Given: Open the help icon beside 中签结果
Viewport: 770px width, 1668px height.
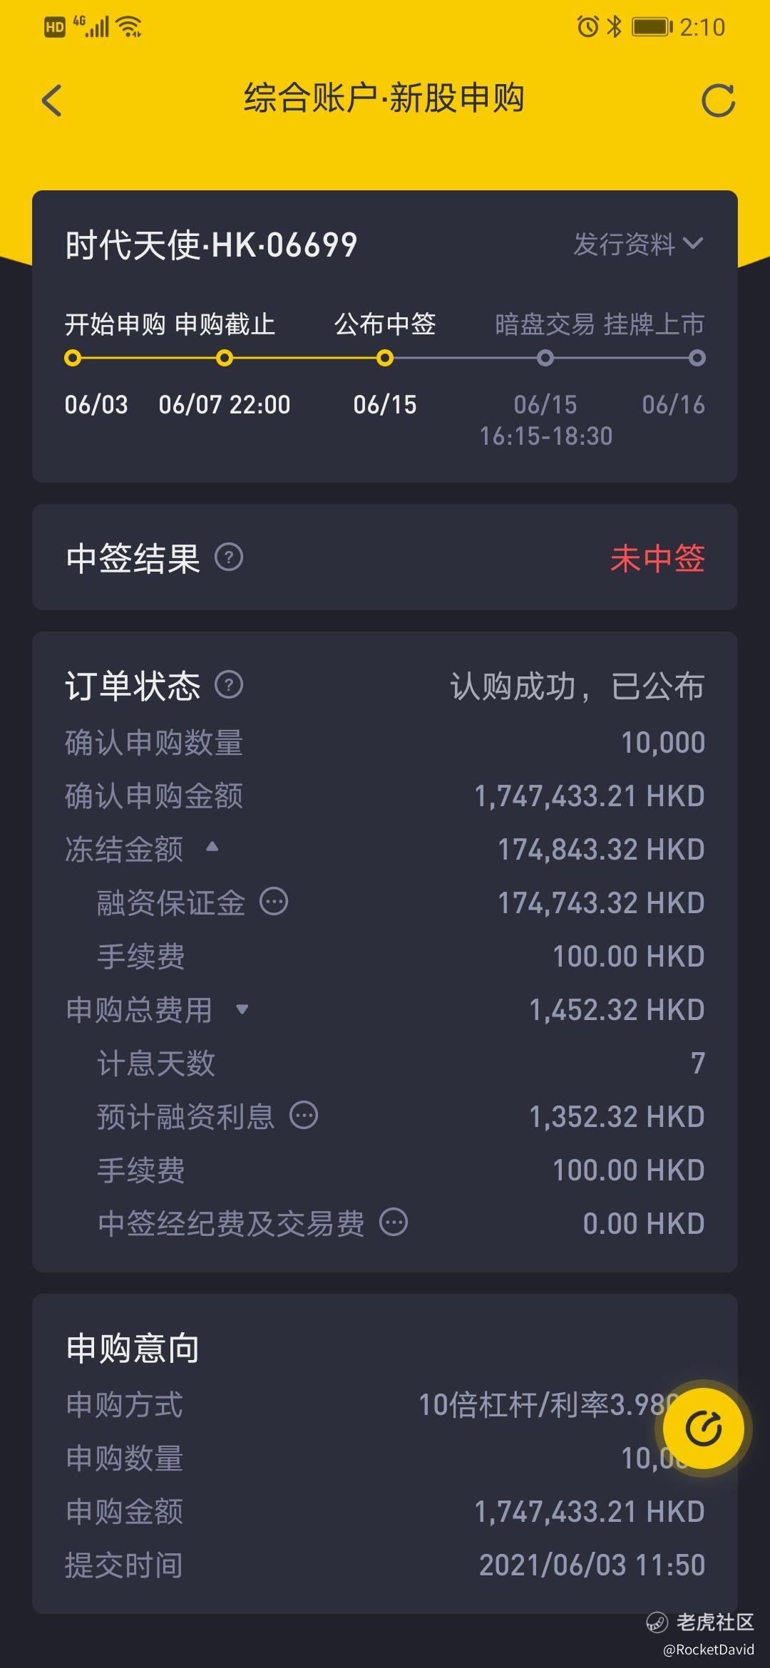Looking at the screenshot, I should [229, 557].
